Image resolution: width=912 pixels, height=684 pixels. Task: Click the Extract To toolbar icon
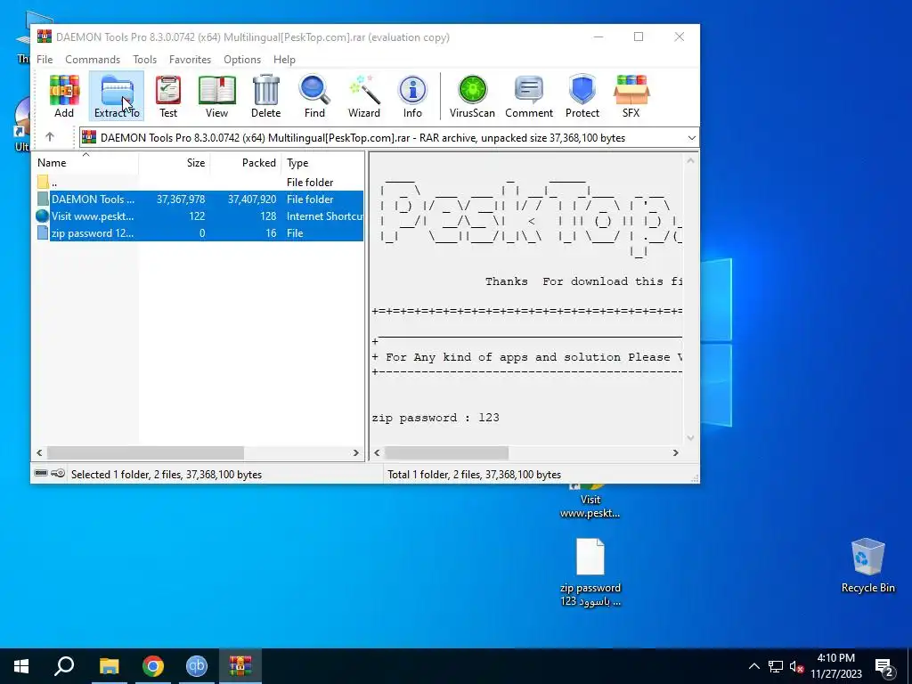click(x=117, y=96)
